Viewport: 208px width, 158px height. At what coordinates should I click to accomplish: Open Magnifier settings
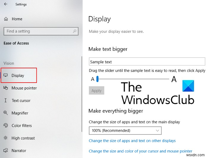(x=20, y=113)
